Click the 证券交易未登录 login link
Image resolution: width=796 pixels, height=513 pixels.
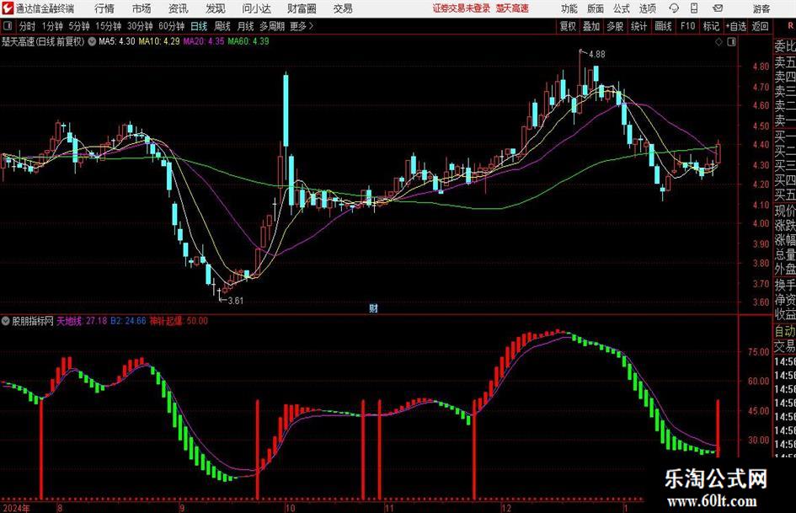pyautogui.click(x=461, y=8)
